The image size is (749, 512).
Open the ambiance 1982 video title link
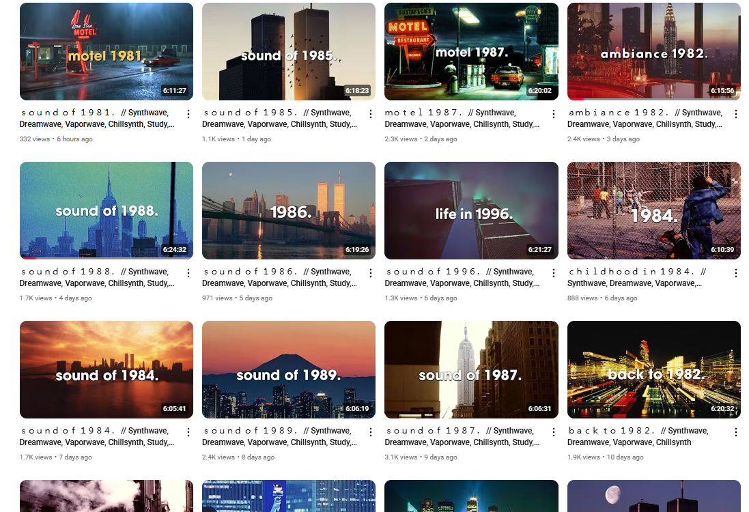(x=645, y=119)
